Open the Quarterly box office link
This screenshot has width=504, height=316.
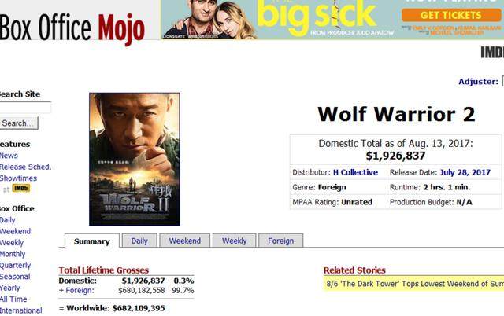[x=15, y=266]
